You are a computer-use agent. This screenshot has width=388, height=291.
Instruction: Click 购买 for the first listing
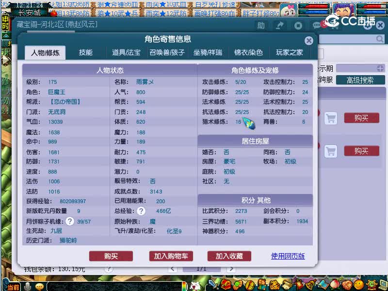[x=361, y=118]
